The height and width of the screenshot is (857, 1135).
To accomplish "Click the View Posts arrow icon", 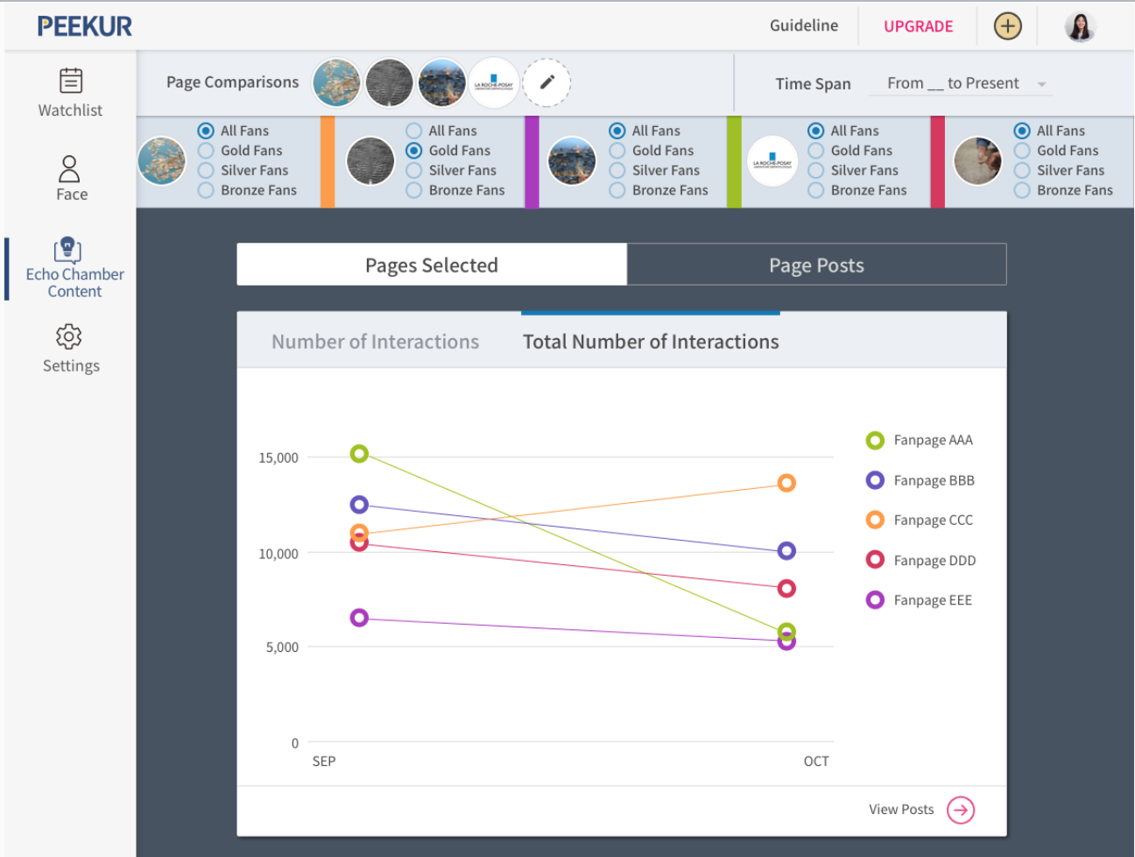I will (961, 810).
